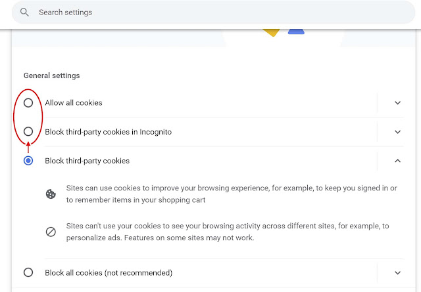The image size is (421, 292).
Task: Click the cookie icon beside the description
Action: [51, 194]
